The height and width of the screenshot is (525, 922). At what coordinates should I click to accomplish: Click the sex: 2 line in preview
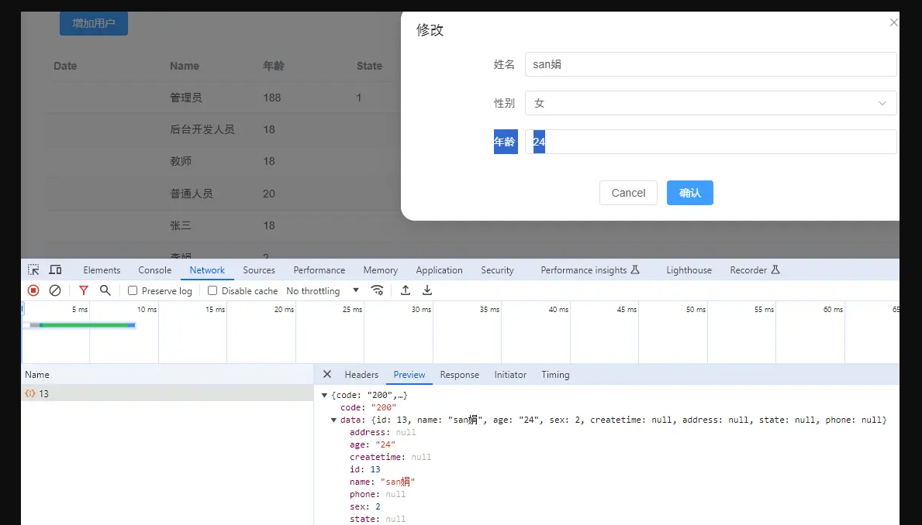[x=365, y=506]
